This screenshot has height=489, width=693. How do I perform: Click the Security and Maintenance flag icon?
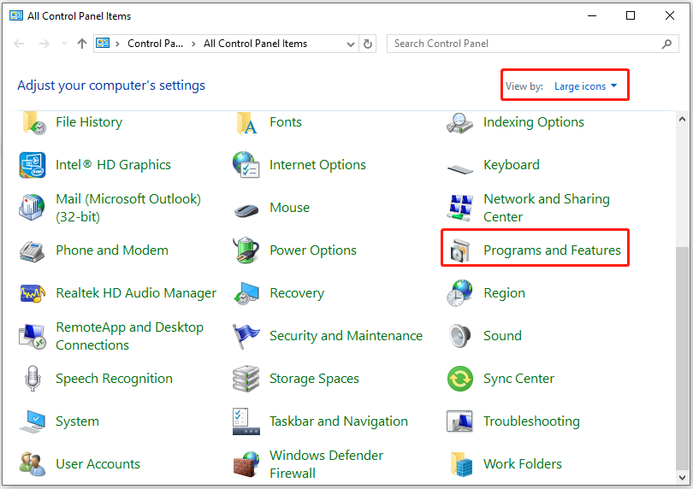pyautogui.click(x=246, y=336)
